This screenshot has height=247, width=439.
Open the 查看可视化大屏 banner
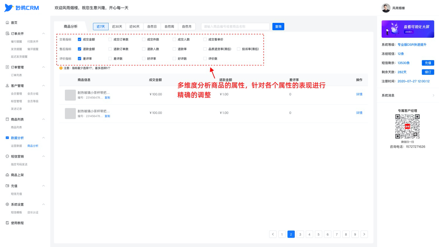(408, 29)
